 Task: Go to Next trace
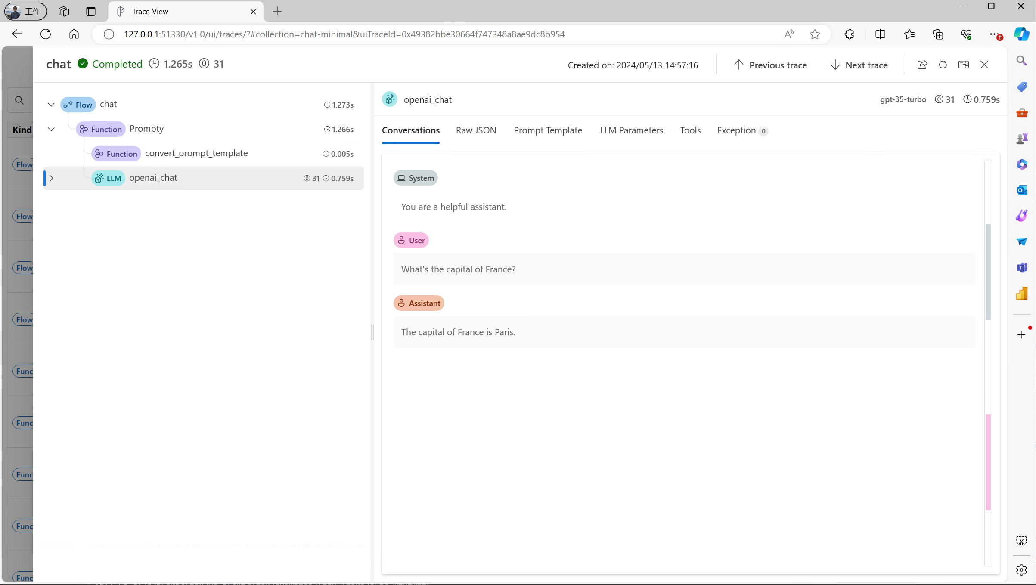coord(859,65)
